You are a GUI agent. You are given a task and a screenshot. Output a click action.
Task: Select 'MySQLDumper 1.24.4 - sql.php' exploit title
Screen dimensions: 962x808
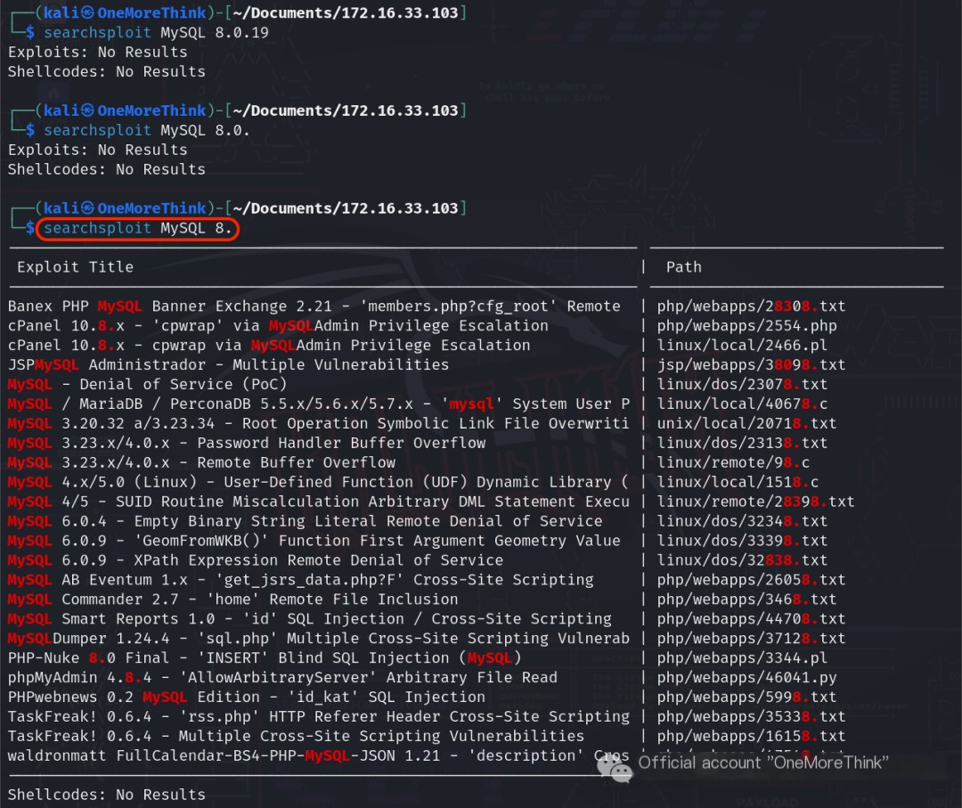coord(318,640)
